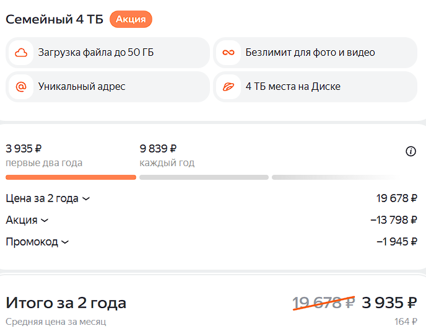Click the cloud upload icon
This screenshot has height=336, width=426.
[22, 53]
